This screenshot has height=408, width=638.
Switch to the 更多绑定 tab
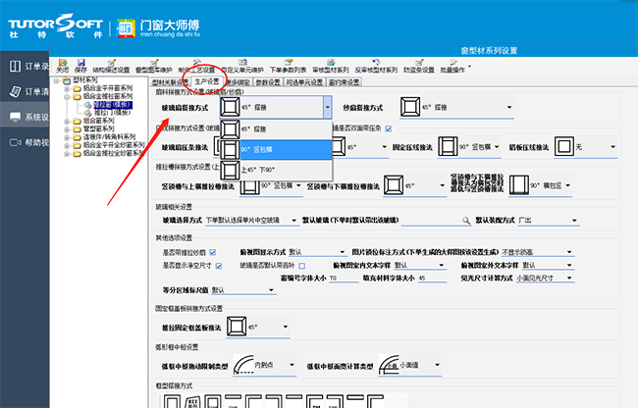[238, 82]
